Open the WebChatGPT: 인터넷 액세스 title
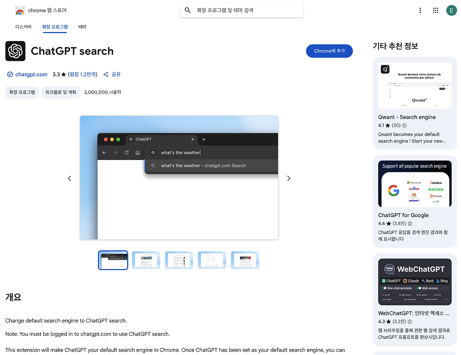This screenshot has height=355, width=461. coord(414,314)
